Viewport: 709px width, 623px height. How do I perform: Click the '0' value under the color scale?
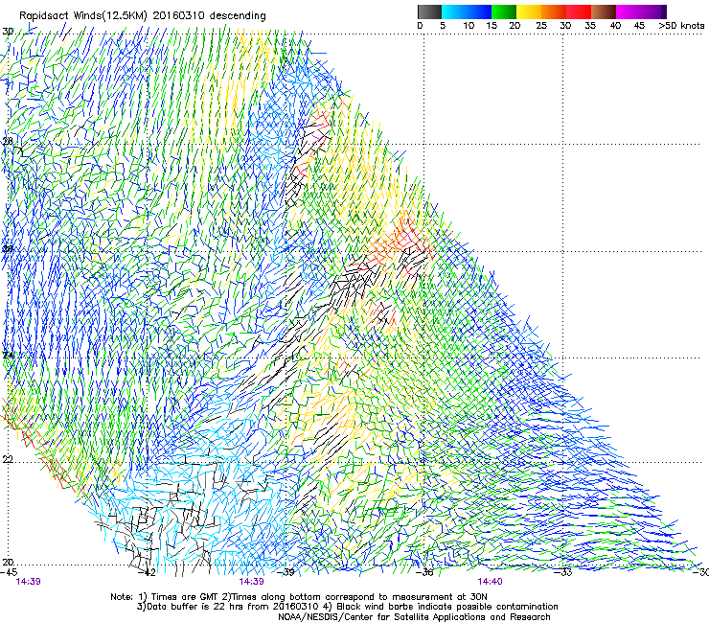click(x=420, y=26)
